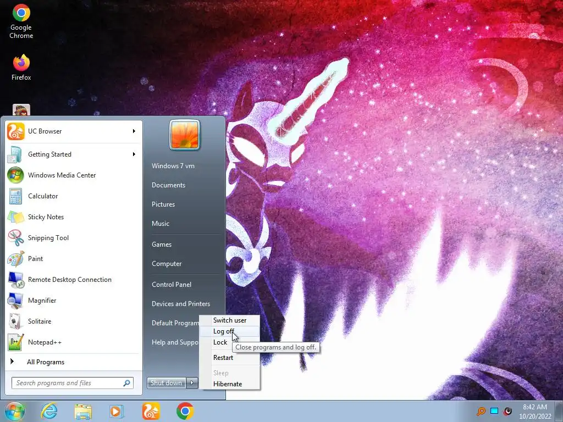This screenshot has width=563, height=422.
Task: Click the search magnifier icon in search box
Action: click(127, 383)
